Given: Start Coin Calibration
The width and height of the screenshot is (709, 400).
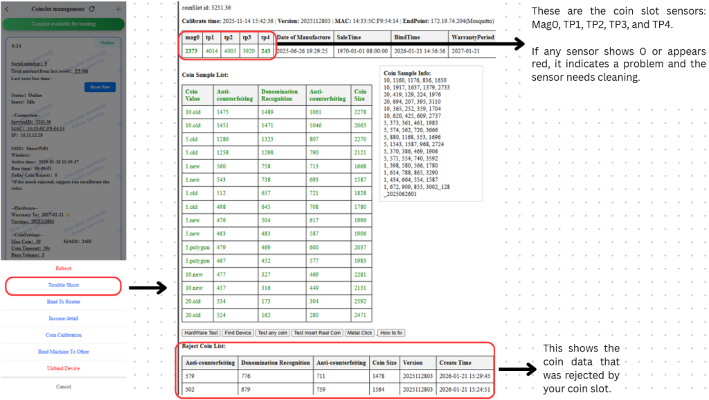Looking at the screenshot, I should (63, 335).
